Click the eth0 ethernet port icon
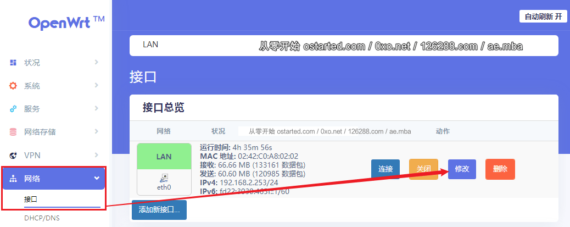This screenshot has width=570, height=227. pos(164,178)
